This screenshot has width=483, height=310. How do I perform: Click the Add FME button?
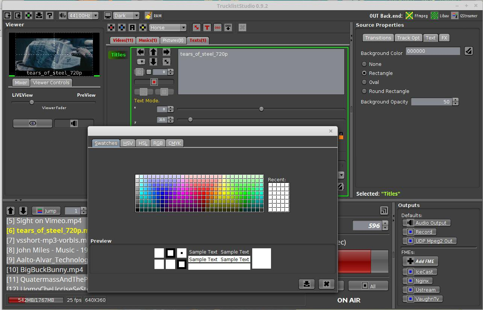click(420, 261)
